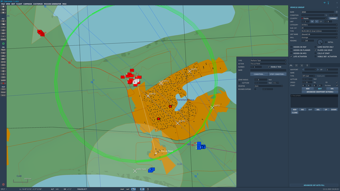This screenshot has width=340, height=191.
Task: Click the green fly mission icon
Action: [3, 44]
